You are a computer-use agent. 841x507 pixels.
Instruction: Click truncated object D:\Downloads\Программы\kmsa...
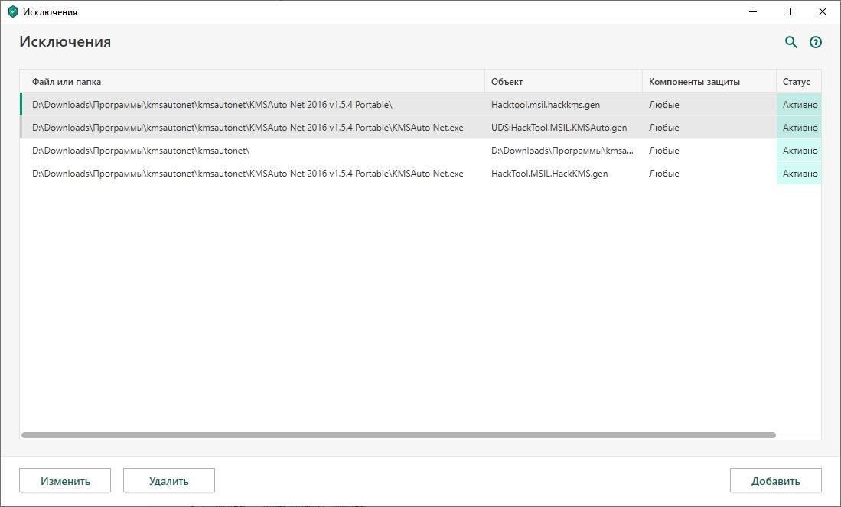click(562, 151)
